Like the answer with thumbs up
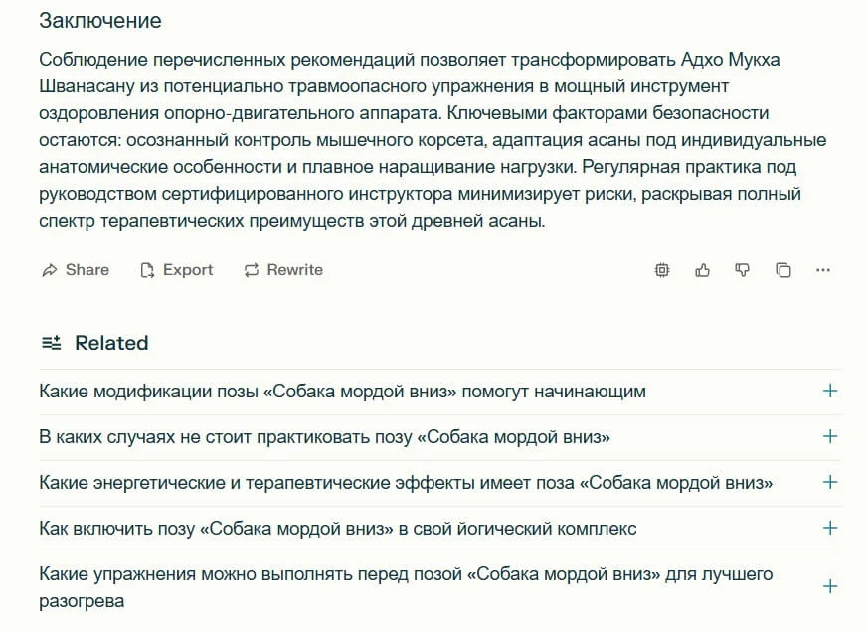867x631 pixels. 703,270
